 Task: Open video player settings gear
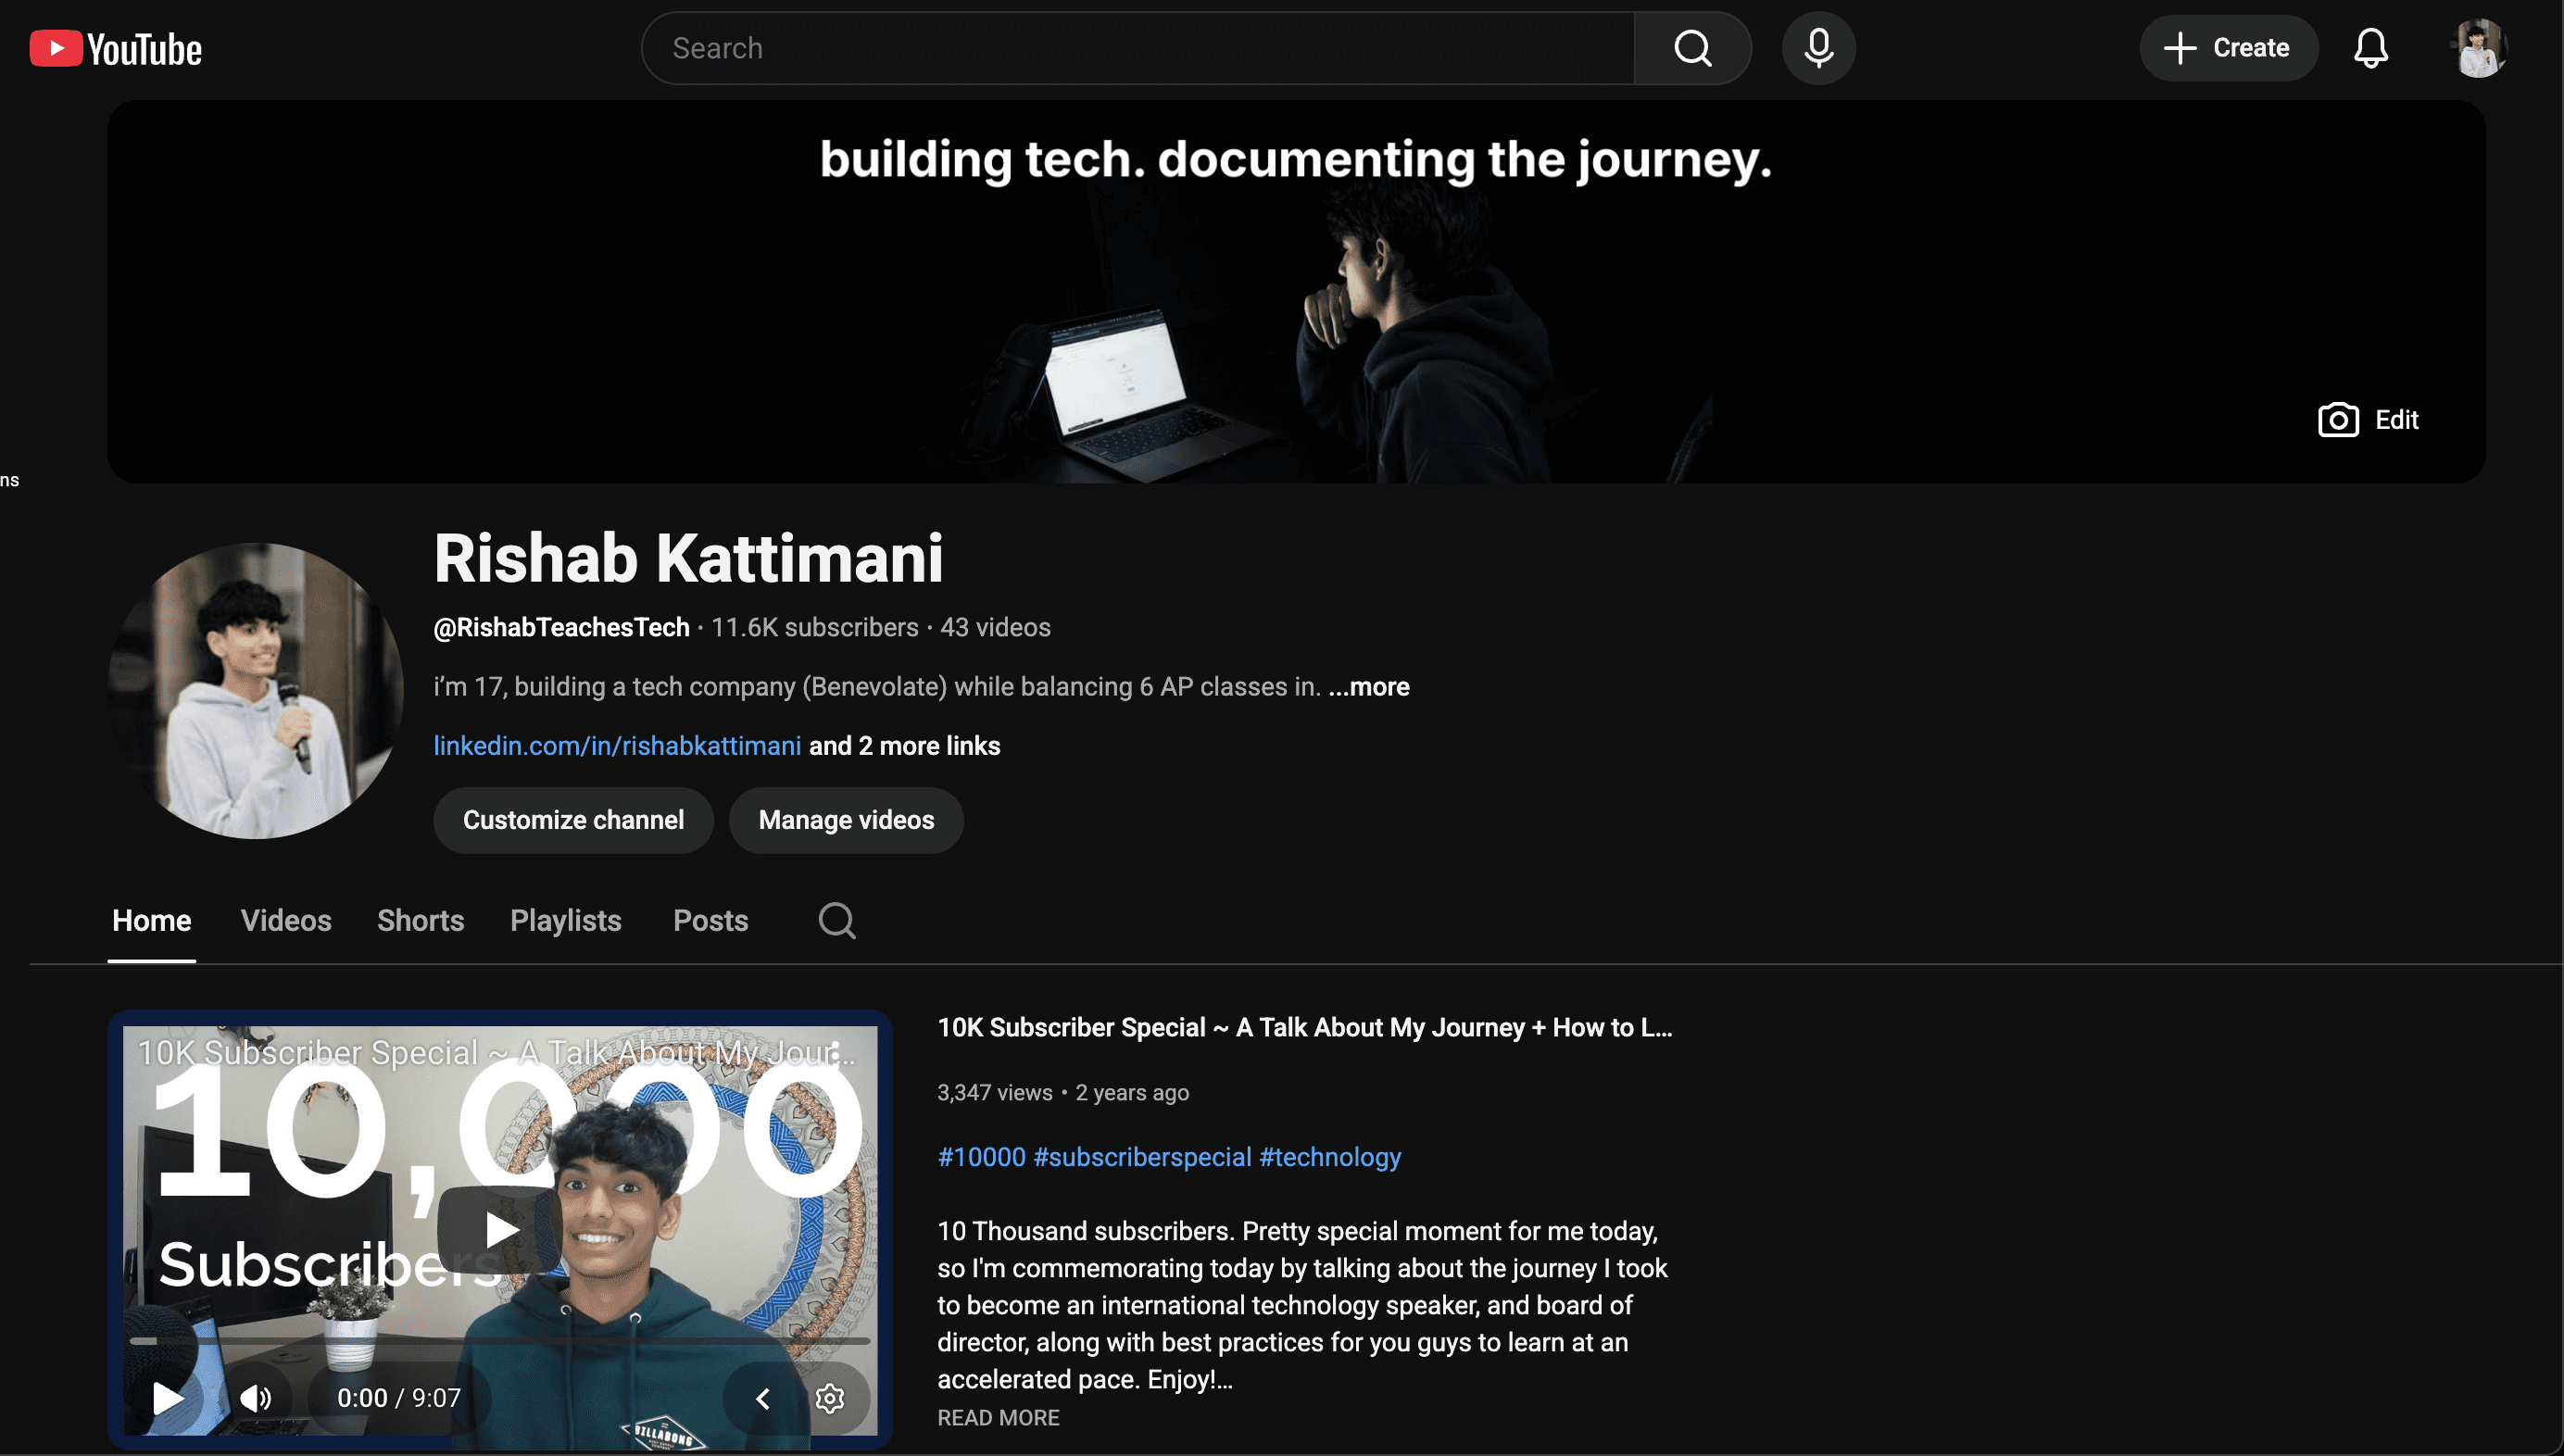[829, 1398]
